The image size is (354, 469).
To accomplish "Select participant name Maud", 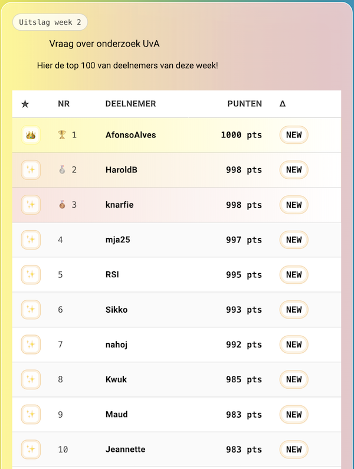I will pyautogui.click(x=116, y=415).
